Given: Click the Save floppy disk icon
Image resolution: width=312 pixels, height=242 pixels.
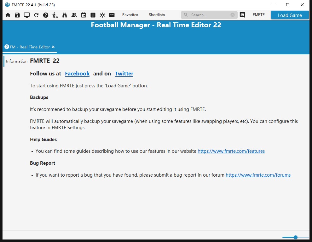Looking at the screenshot, I should (x=17, y=15).
